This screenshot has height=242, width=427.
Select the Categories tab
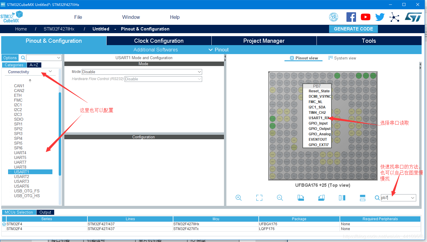tap(14, 65)
